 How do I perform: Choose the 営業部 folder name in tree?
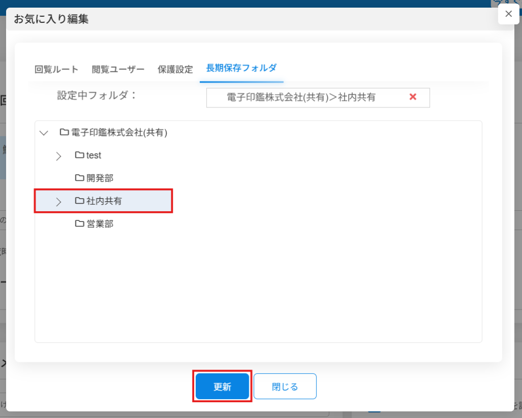[100, 224]
